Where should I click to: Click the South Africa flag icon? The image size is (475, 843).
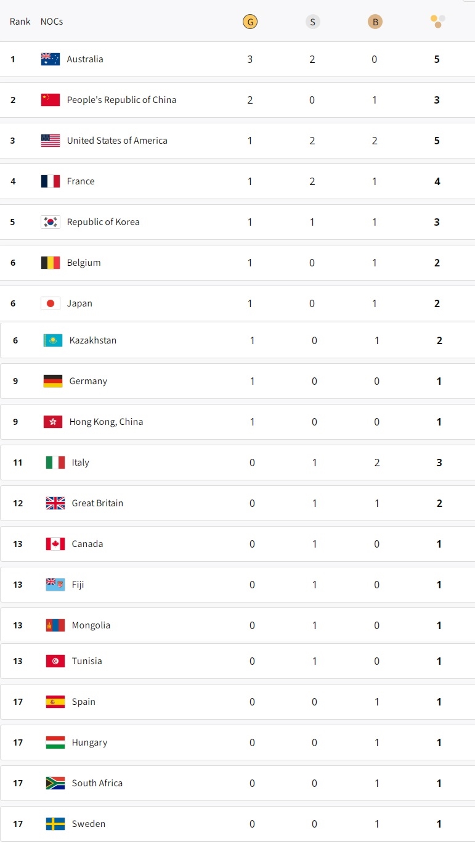point(55,783)
